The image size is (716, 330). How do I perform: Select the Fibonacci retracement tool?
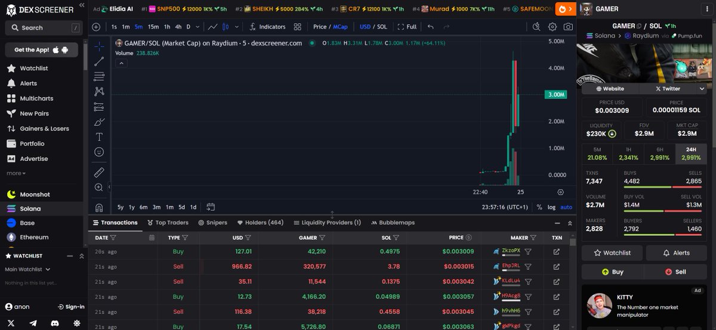pos(99,76)
